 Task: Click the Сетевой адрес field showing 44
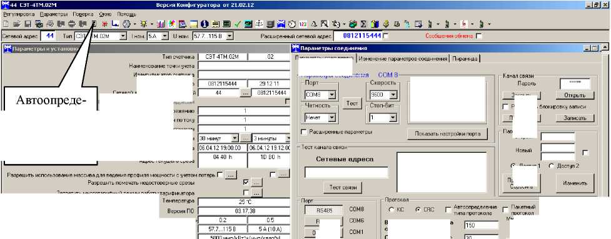coord(49,36)
